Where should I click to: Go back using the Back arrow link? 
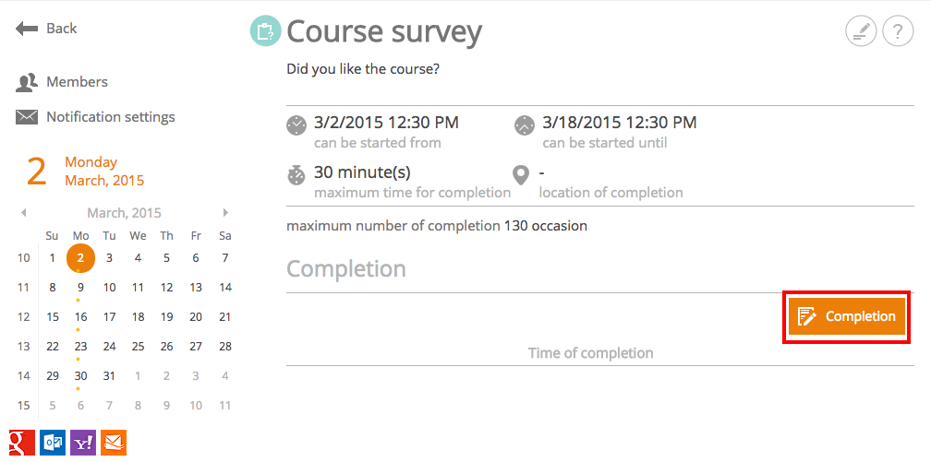pyautogui.click(x=46, y=29)
